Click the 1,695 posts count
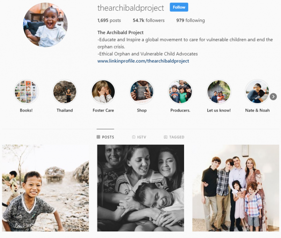This screenshot has height=238, width=281. 109,21
